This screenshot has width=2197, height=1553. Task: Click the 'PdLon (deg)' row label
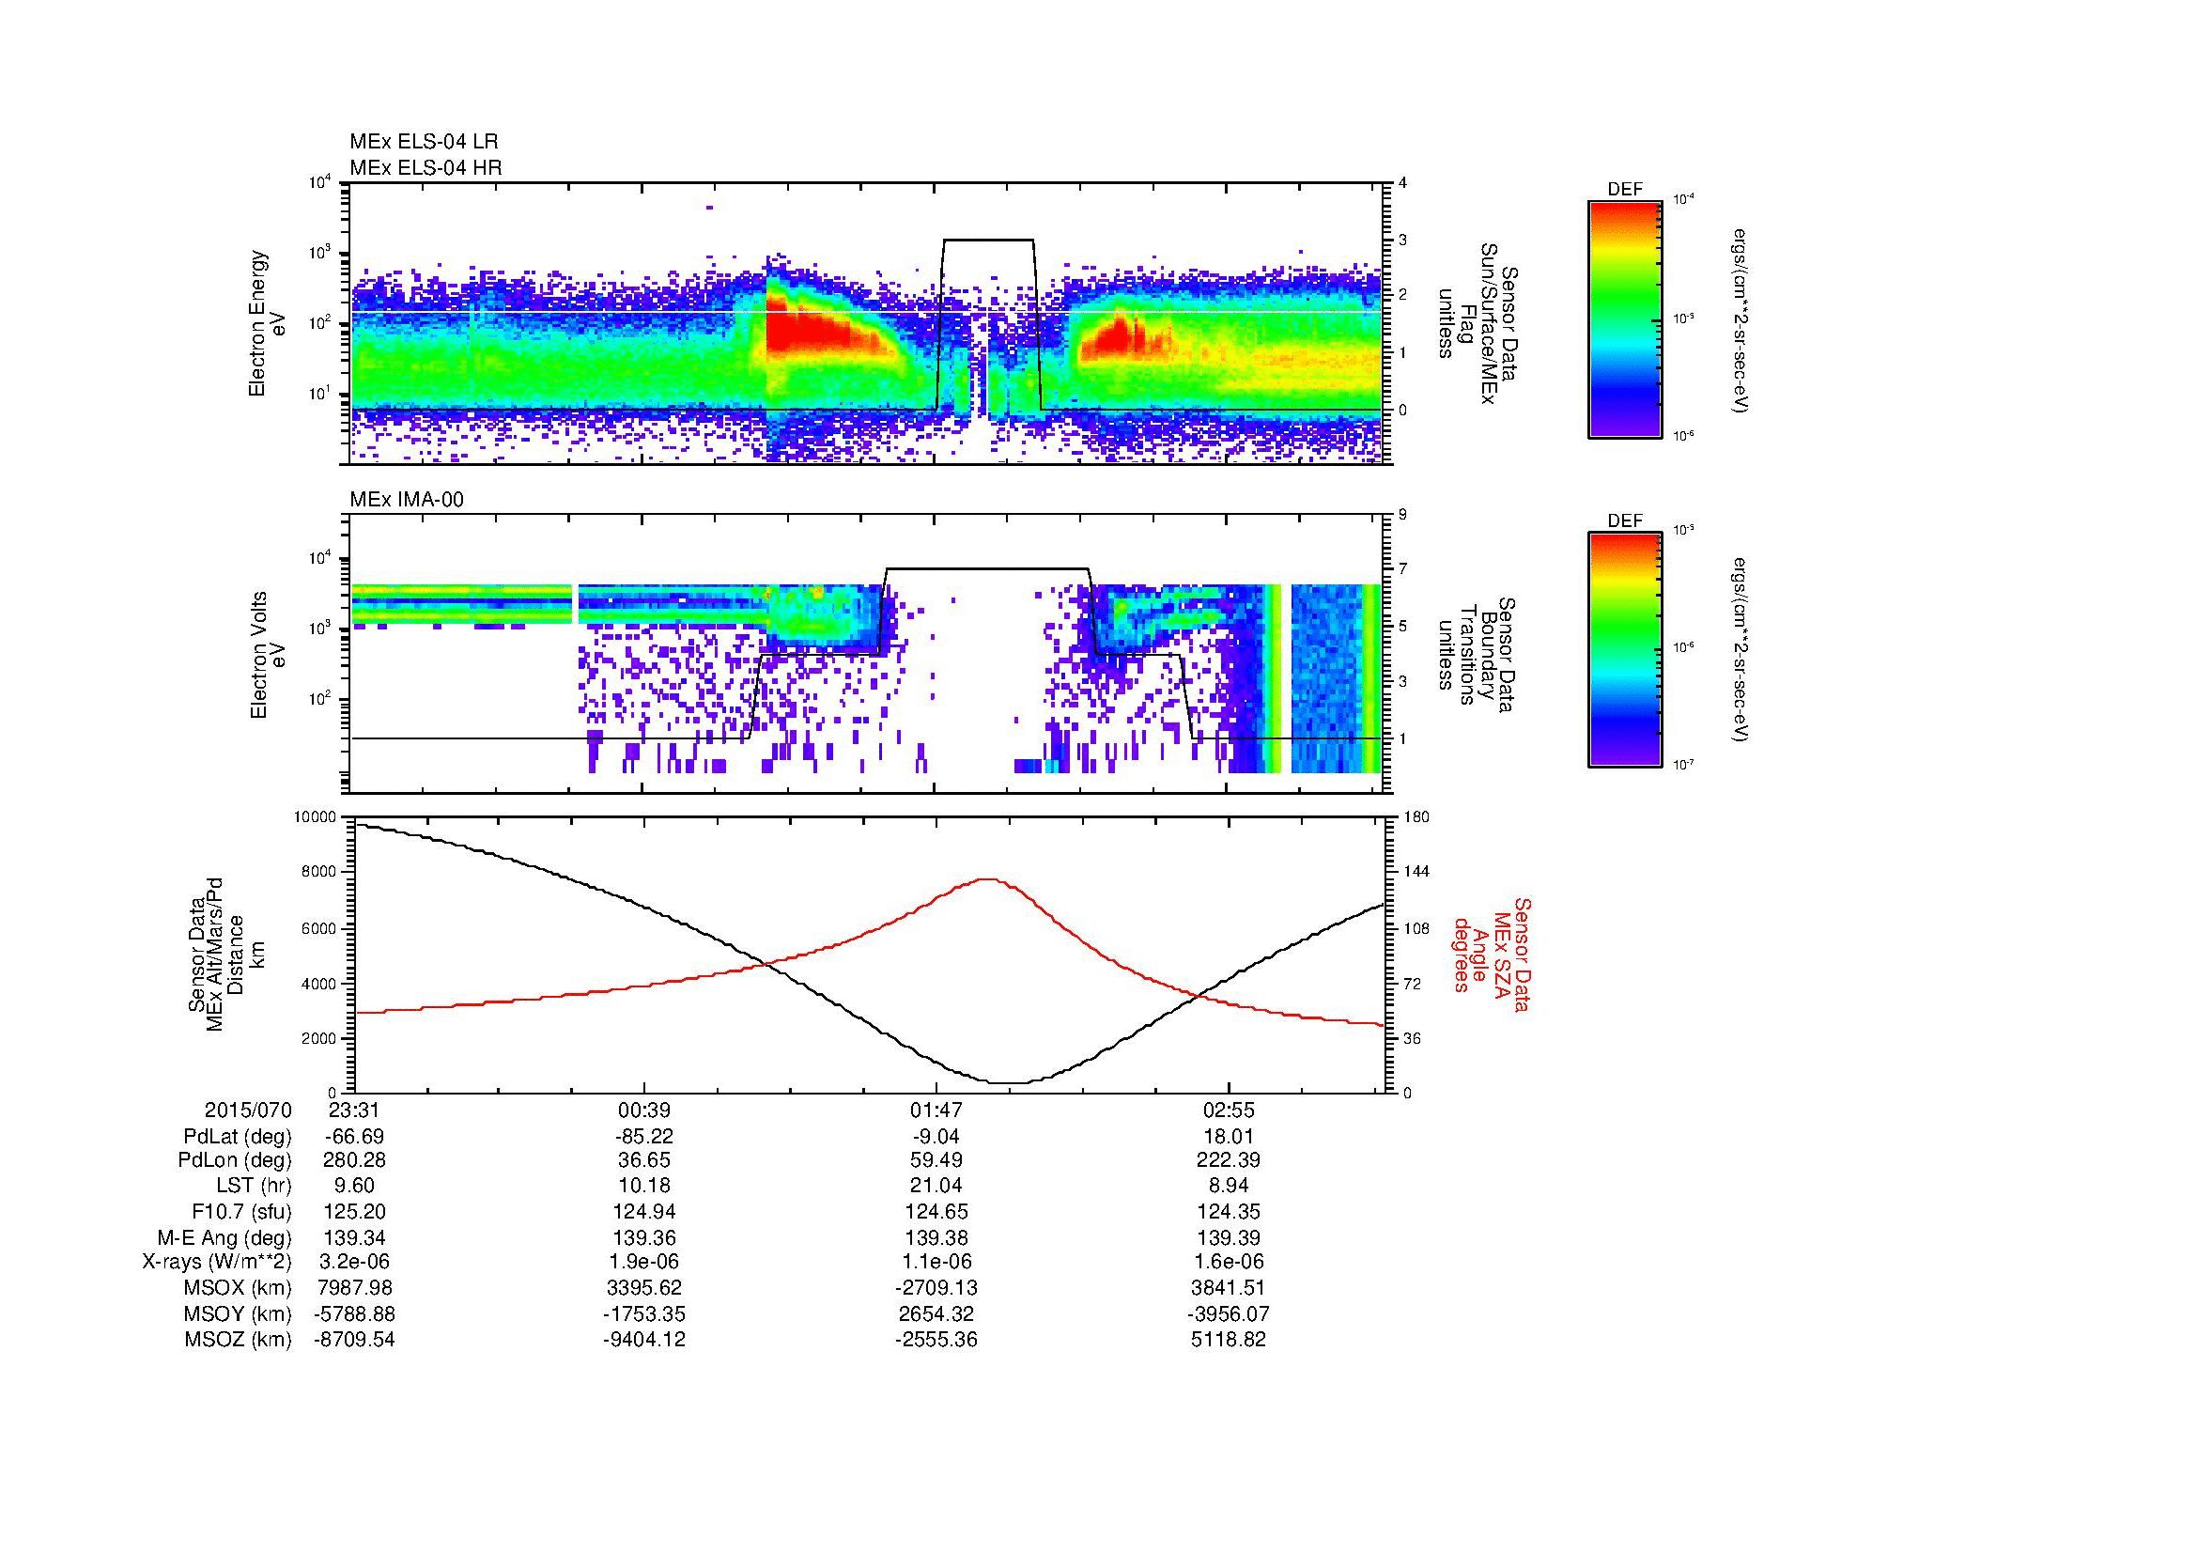[x=237, y=1160]
